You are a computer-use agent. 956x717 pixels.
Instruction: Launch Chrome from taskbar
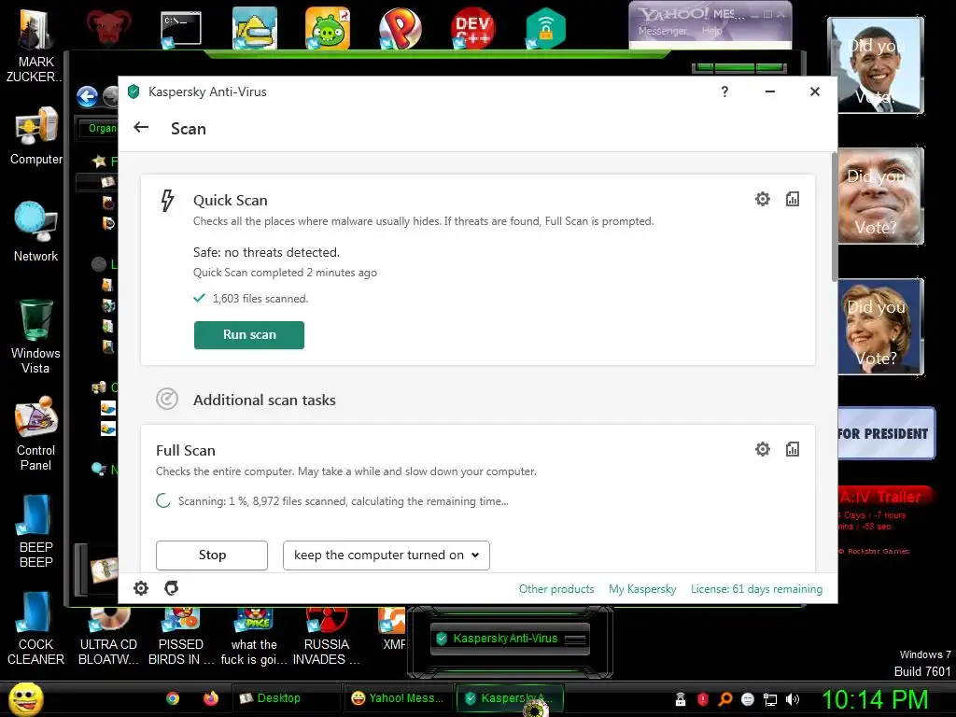173,698
